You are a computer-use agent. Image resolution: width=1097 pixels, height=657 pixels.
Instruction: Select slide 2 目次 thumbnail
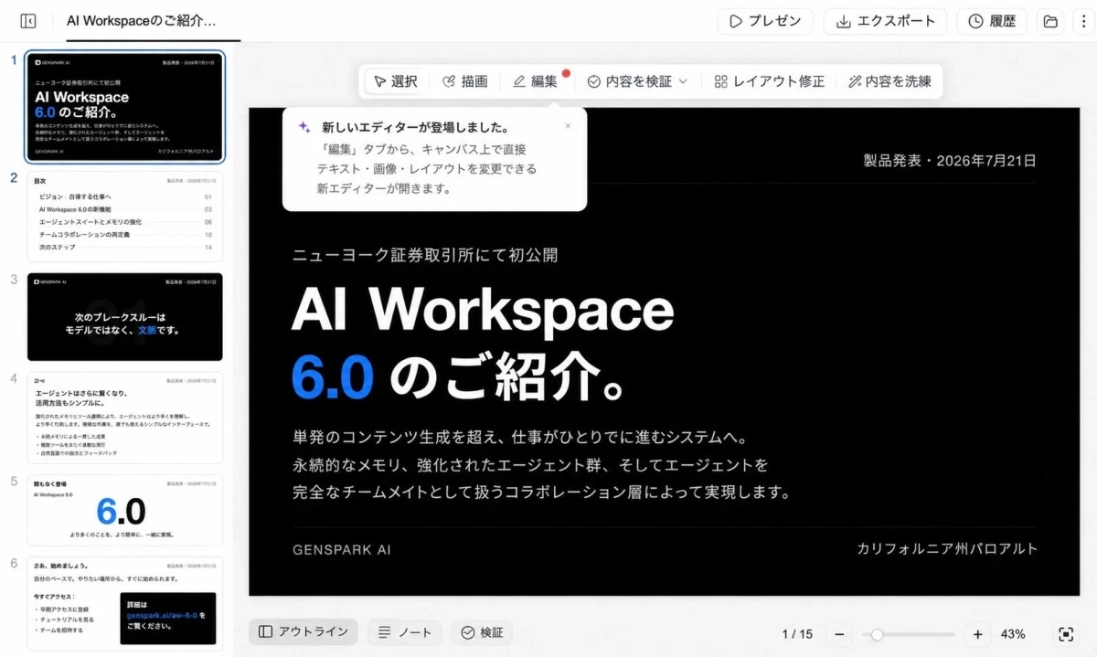(x=125, y=217)
